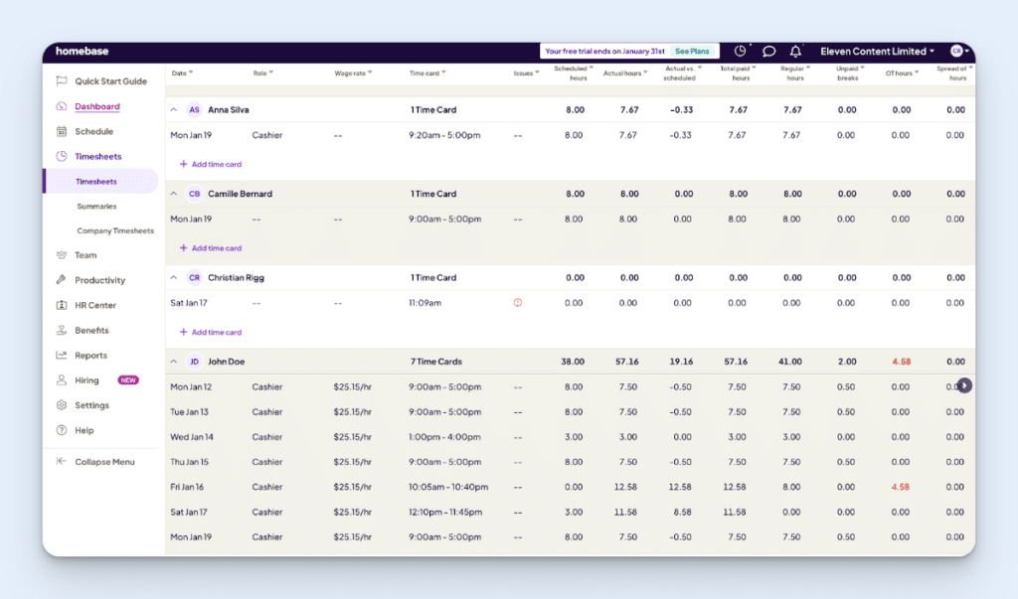Screen dimensions: 1018x599
Task: Open the time clock icon in the header
Action: coord(742,51)
